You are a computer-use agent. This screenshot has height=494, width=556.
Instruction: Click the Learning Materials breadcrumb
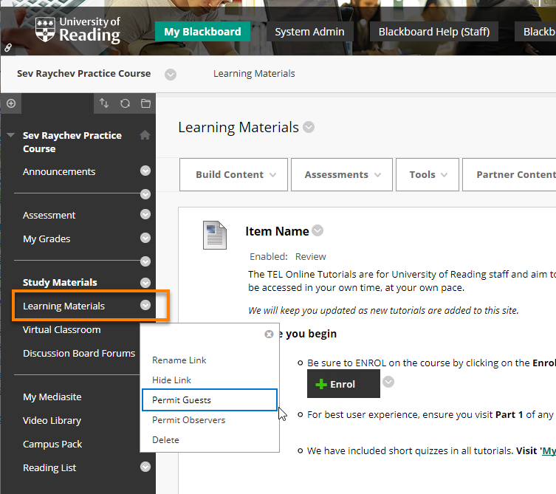tap(254, 74)
